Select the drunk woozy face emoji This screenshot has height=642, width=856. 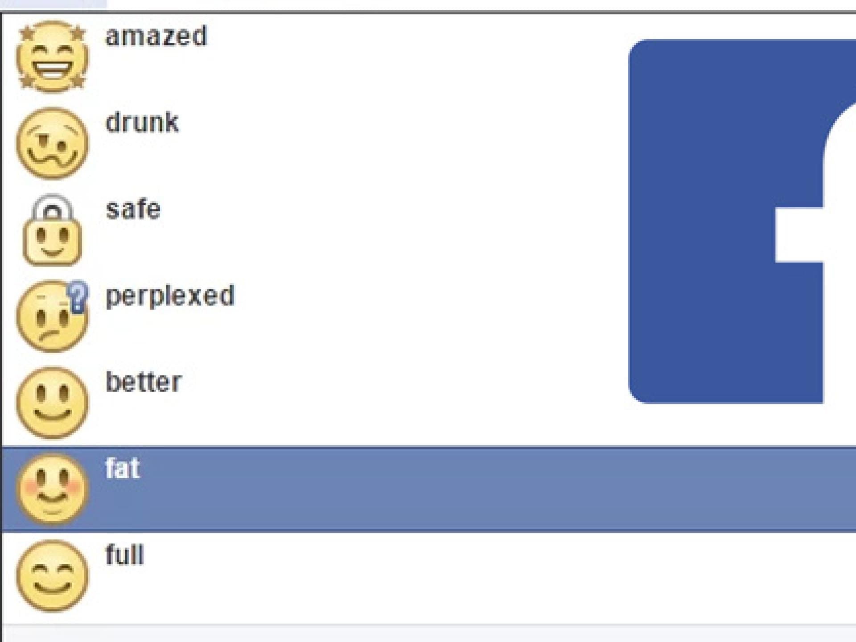coord(52,144)
